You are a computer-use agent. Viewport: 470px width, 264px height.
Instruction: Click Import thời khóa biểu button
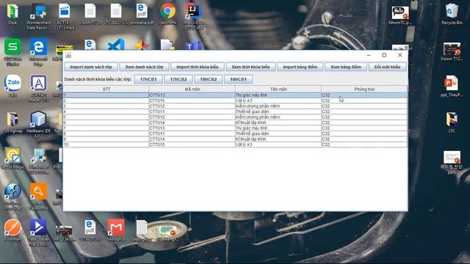198,67
